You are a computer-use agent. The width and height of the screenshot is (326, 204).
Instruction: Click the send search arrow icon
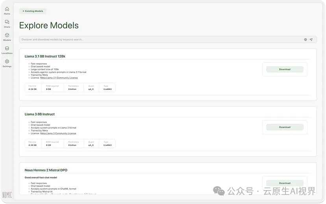pos(311,39)
